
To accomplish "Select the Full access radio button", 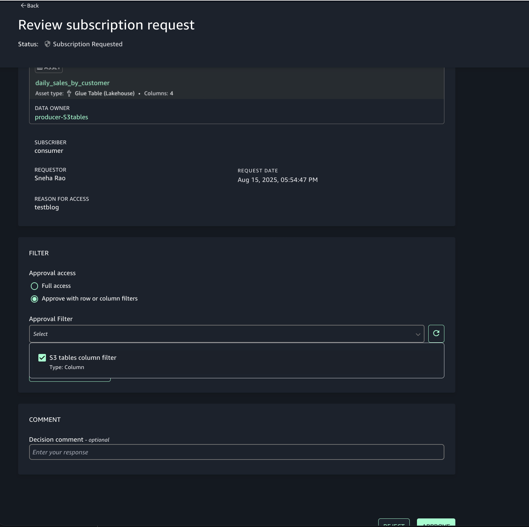I will tap(34, 286).
